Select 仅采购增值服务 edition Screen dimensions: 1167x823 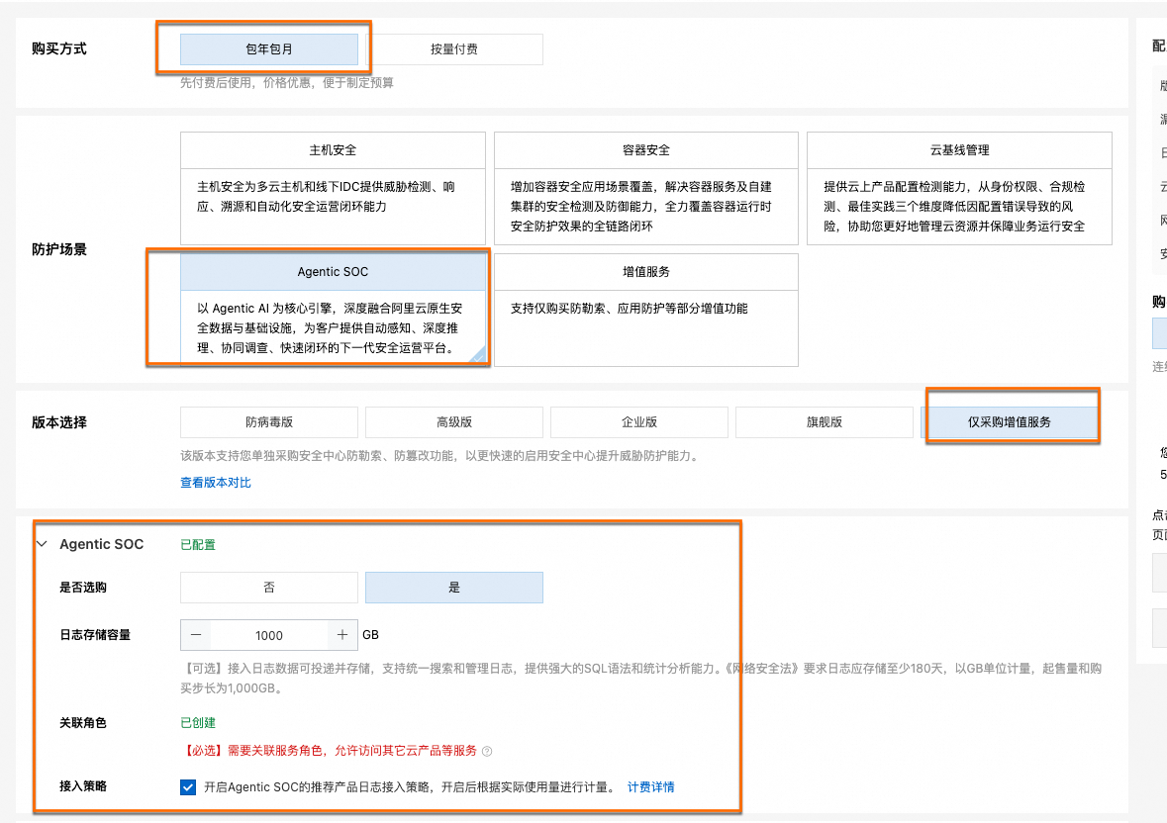(1010, 422)
